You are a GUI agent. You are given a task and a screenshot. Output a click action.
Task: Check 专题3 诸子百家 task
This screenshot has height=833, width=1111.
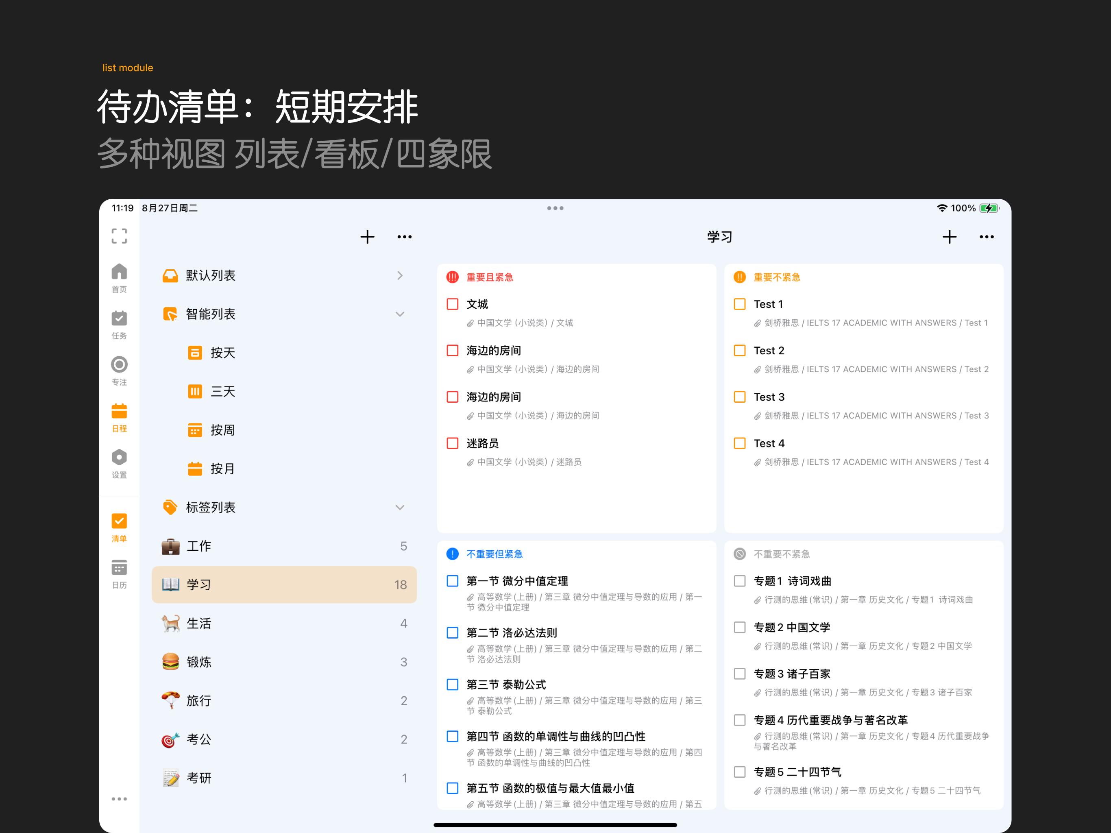tap(740, 674)
